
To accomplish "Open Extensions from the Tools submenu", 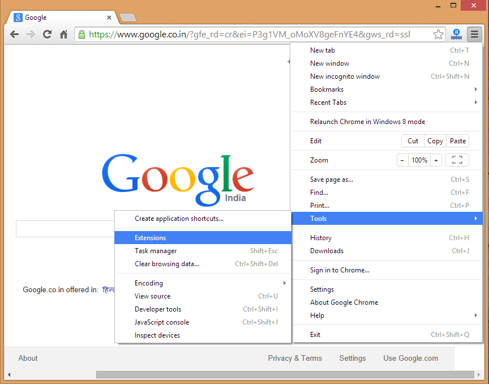I will point(203,238).
